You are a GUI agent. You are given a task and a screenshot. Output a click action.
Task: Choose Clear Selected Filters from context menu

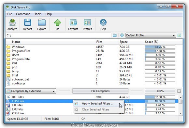coord(98,109)
